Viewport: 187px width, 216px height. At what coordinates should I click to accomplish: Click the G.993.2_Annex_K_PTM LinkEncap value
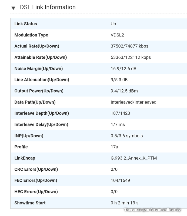(134, 158)
